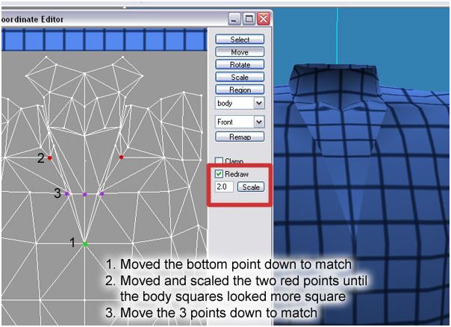This screenshot has width=451, height=327.
Task: Click the Region button
Action: click(240, 90)
